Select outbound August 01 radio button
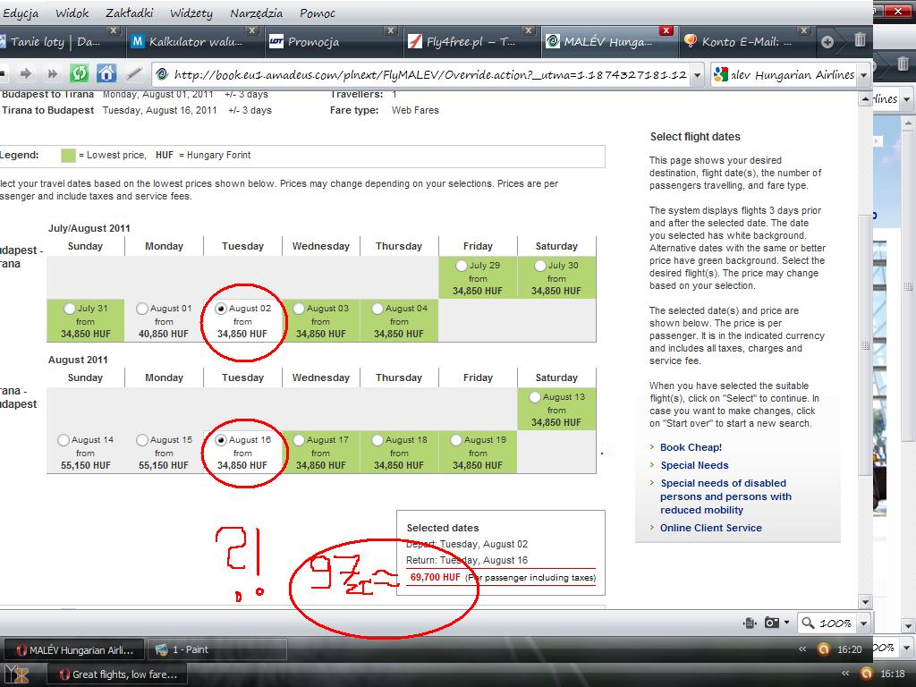The height and width of the screenshot is (687, 916). 142,309
